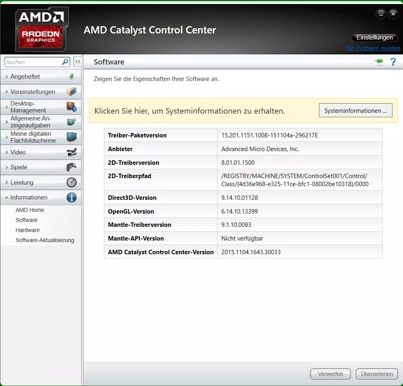This screenshot has width=403, height=386.
Task: Click the 2D-Treiberpfad registry path value
Action: pyautogui.click(x=294, y=180)
